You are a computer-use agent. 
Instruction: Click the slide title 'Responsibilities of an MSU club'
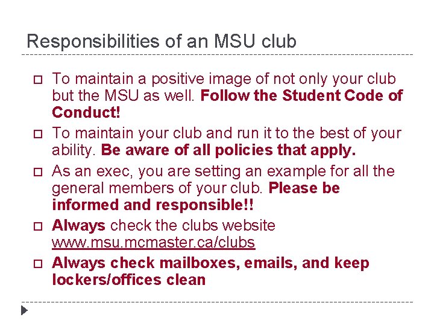point(162,41)
